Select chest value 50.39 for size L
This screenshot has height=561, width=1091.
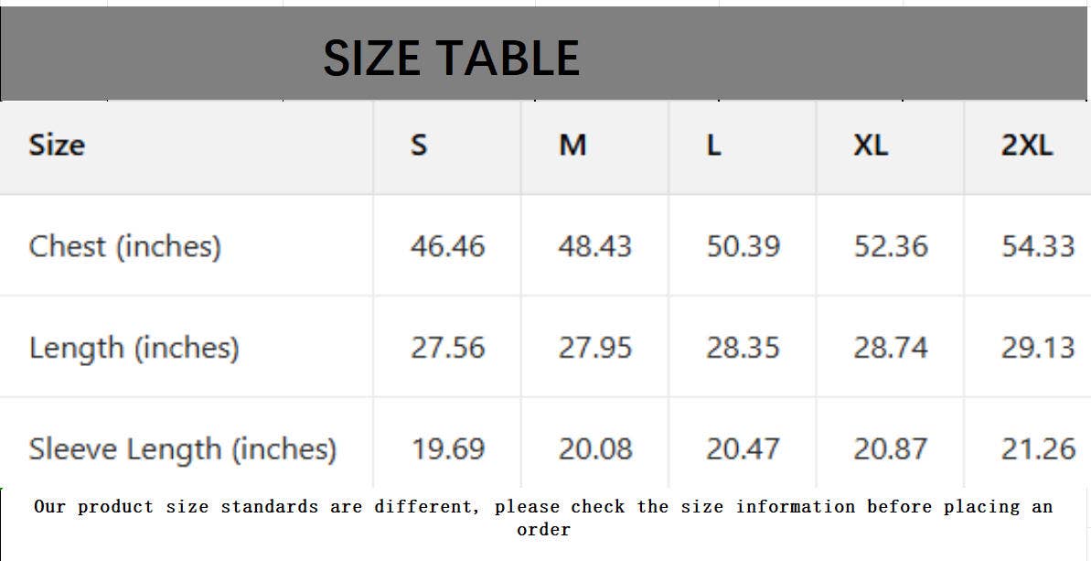pyautogui.click(x=743, y=246)
